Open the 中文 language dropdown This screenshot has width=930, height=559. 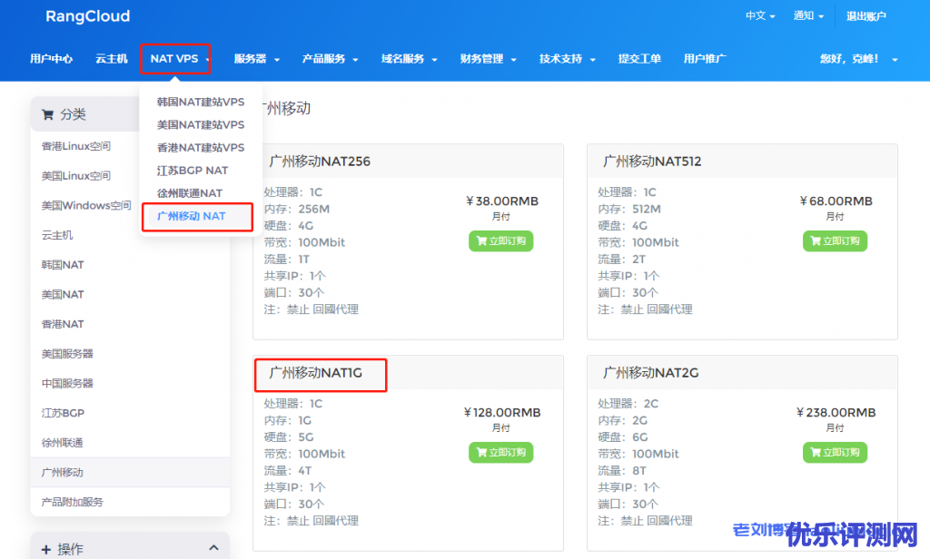(x=760, y=16)
